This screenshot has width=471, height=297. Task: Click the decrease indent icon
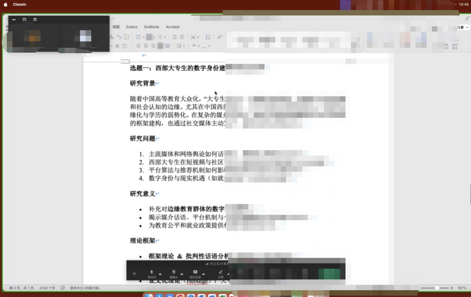[x=174, y=37]
